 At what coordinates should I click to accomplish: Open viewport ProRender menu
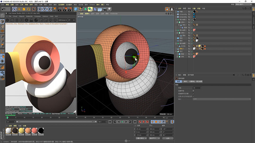[x=114, y=14]
